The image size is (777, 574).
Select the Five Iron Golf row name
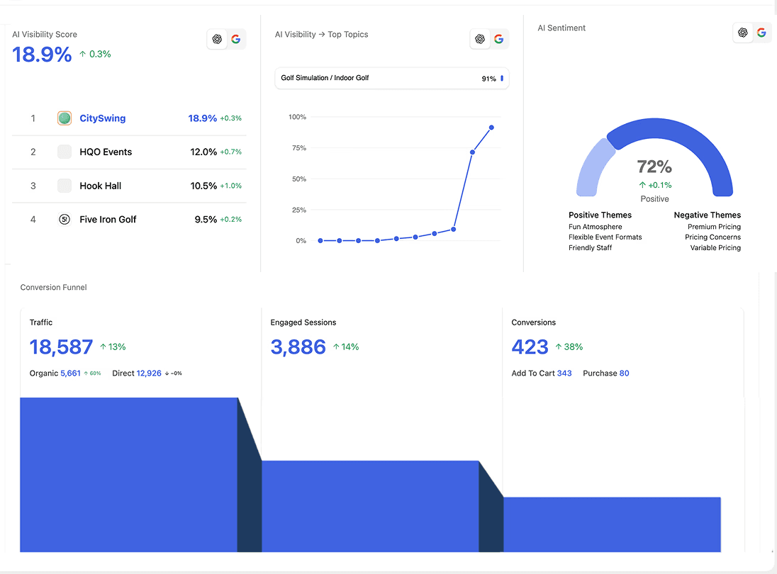pos(108,220)
